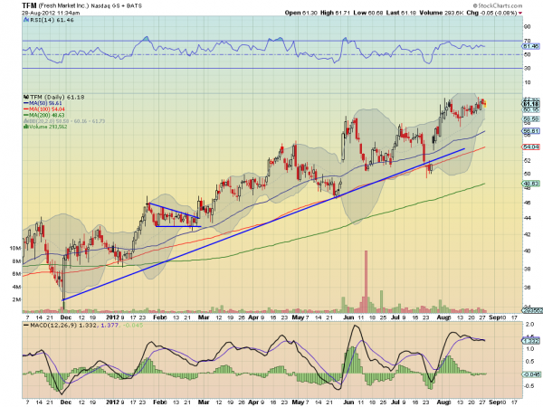The height and width of the screenshot is (407, 543).
Task: Click the red down-arrow next to Chg
Action: (x=520, y=14)
